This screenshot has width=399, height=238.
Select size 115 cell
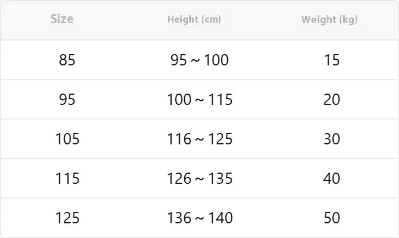(67, 178)
